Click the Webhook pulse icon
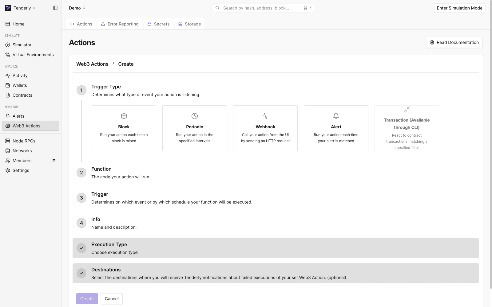 coord(265,116)
